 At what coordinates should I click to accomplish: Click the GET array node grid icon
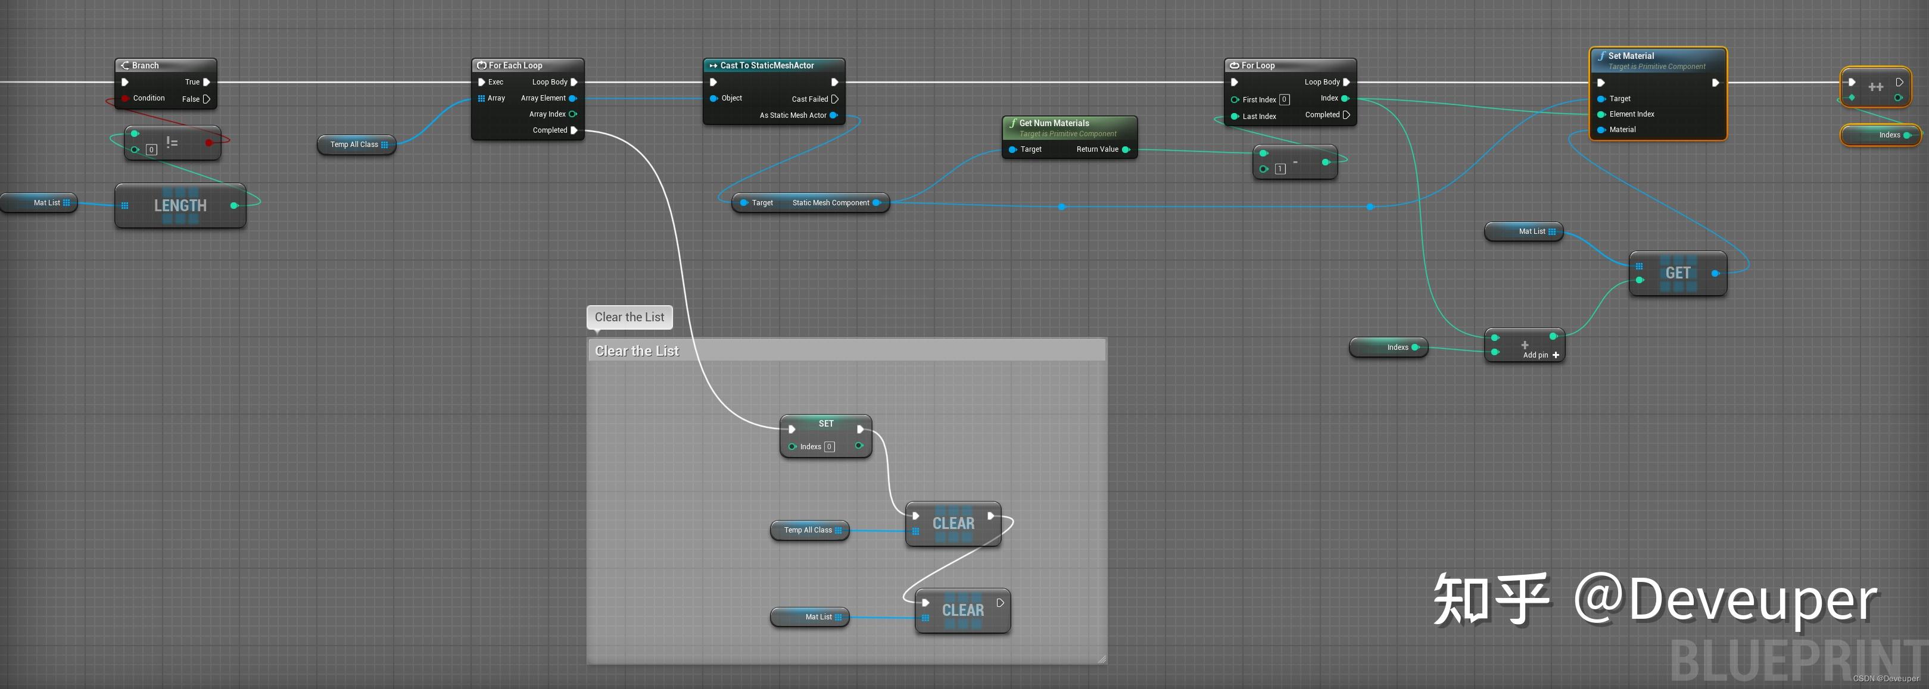(1640, 267)
